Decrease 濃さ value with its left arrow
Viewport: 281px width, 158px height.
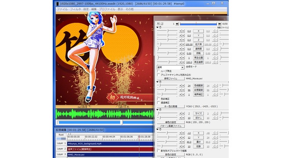click(x=180, y=142)
